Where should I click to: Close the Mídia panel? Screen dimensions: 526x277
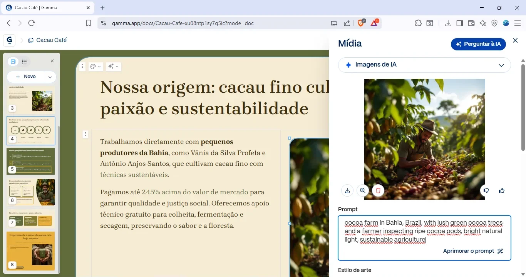515,40
